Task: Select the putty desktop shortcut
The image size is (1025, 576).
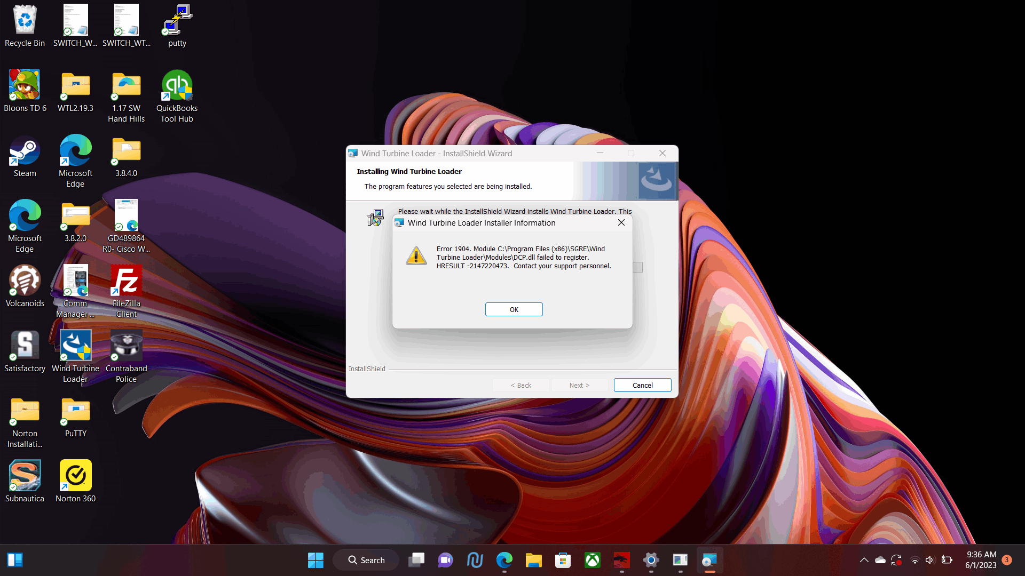Action: (x=177, y=26)
